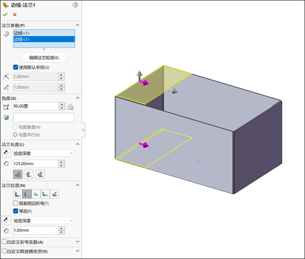Click the 125.00mm length field

36,164
